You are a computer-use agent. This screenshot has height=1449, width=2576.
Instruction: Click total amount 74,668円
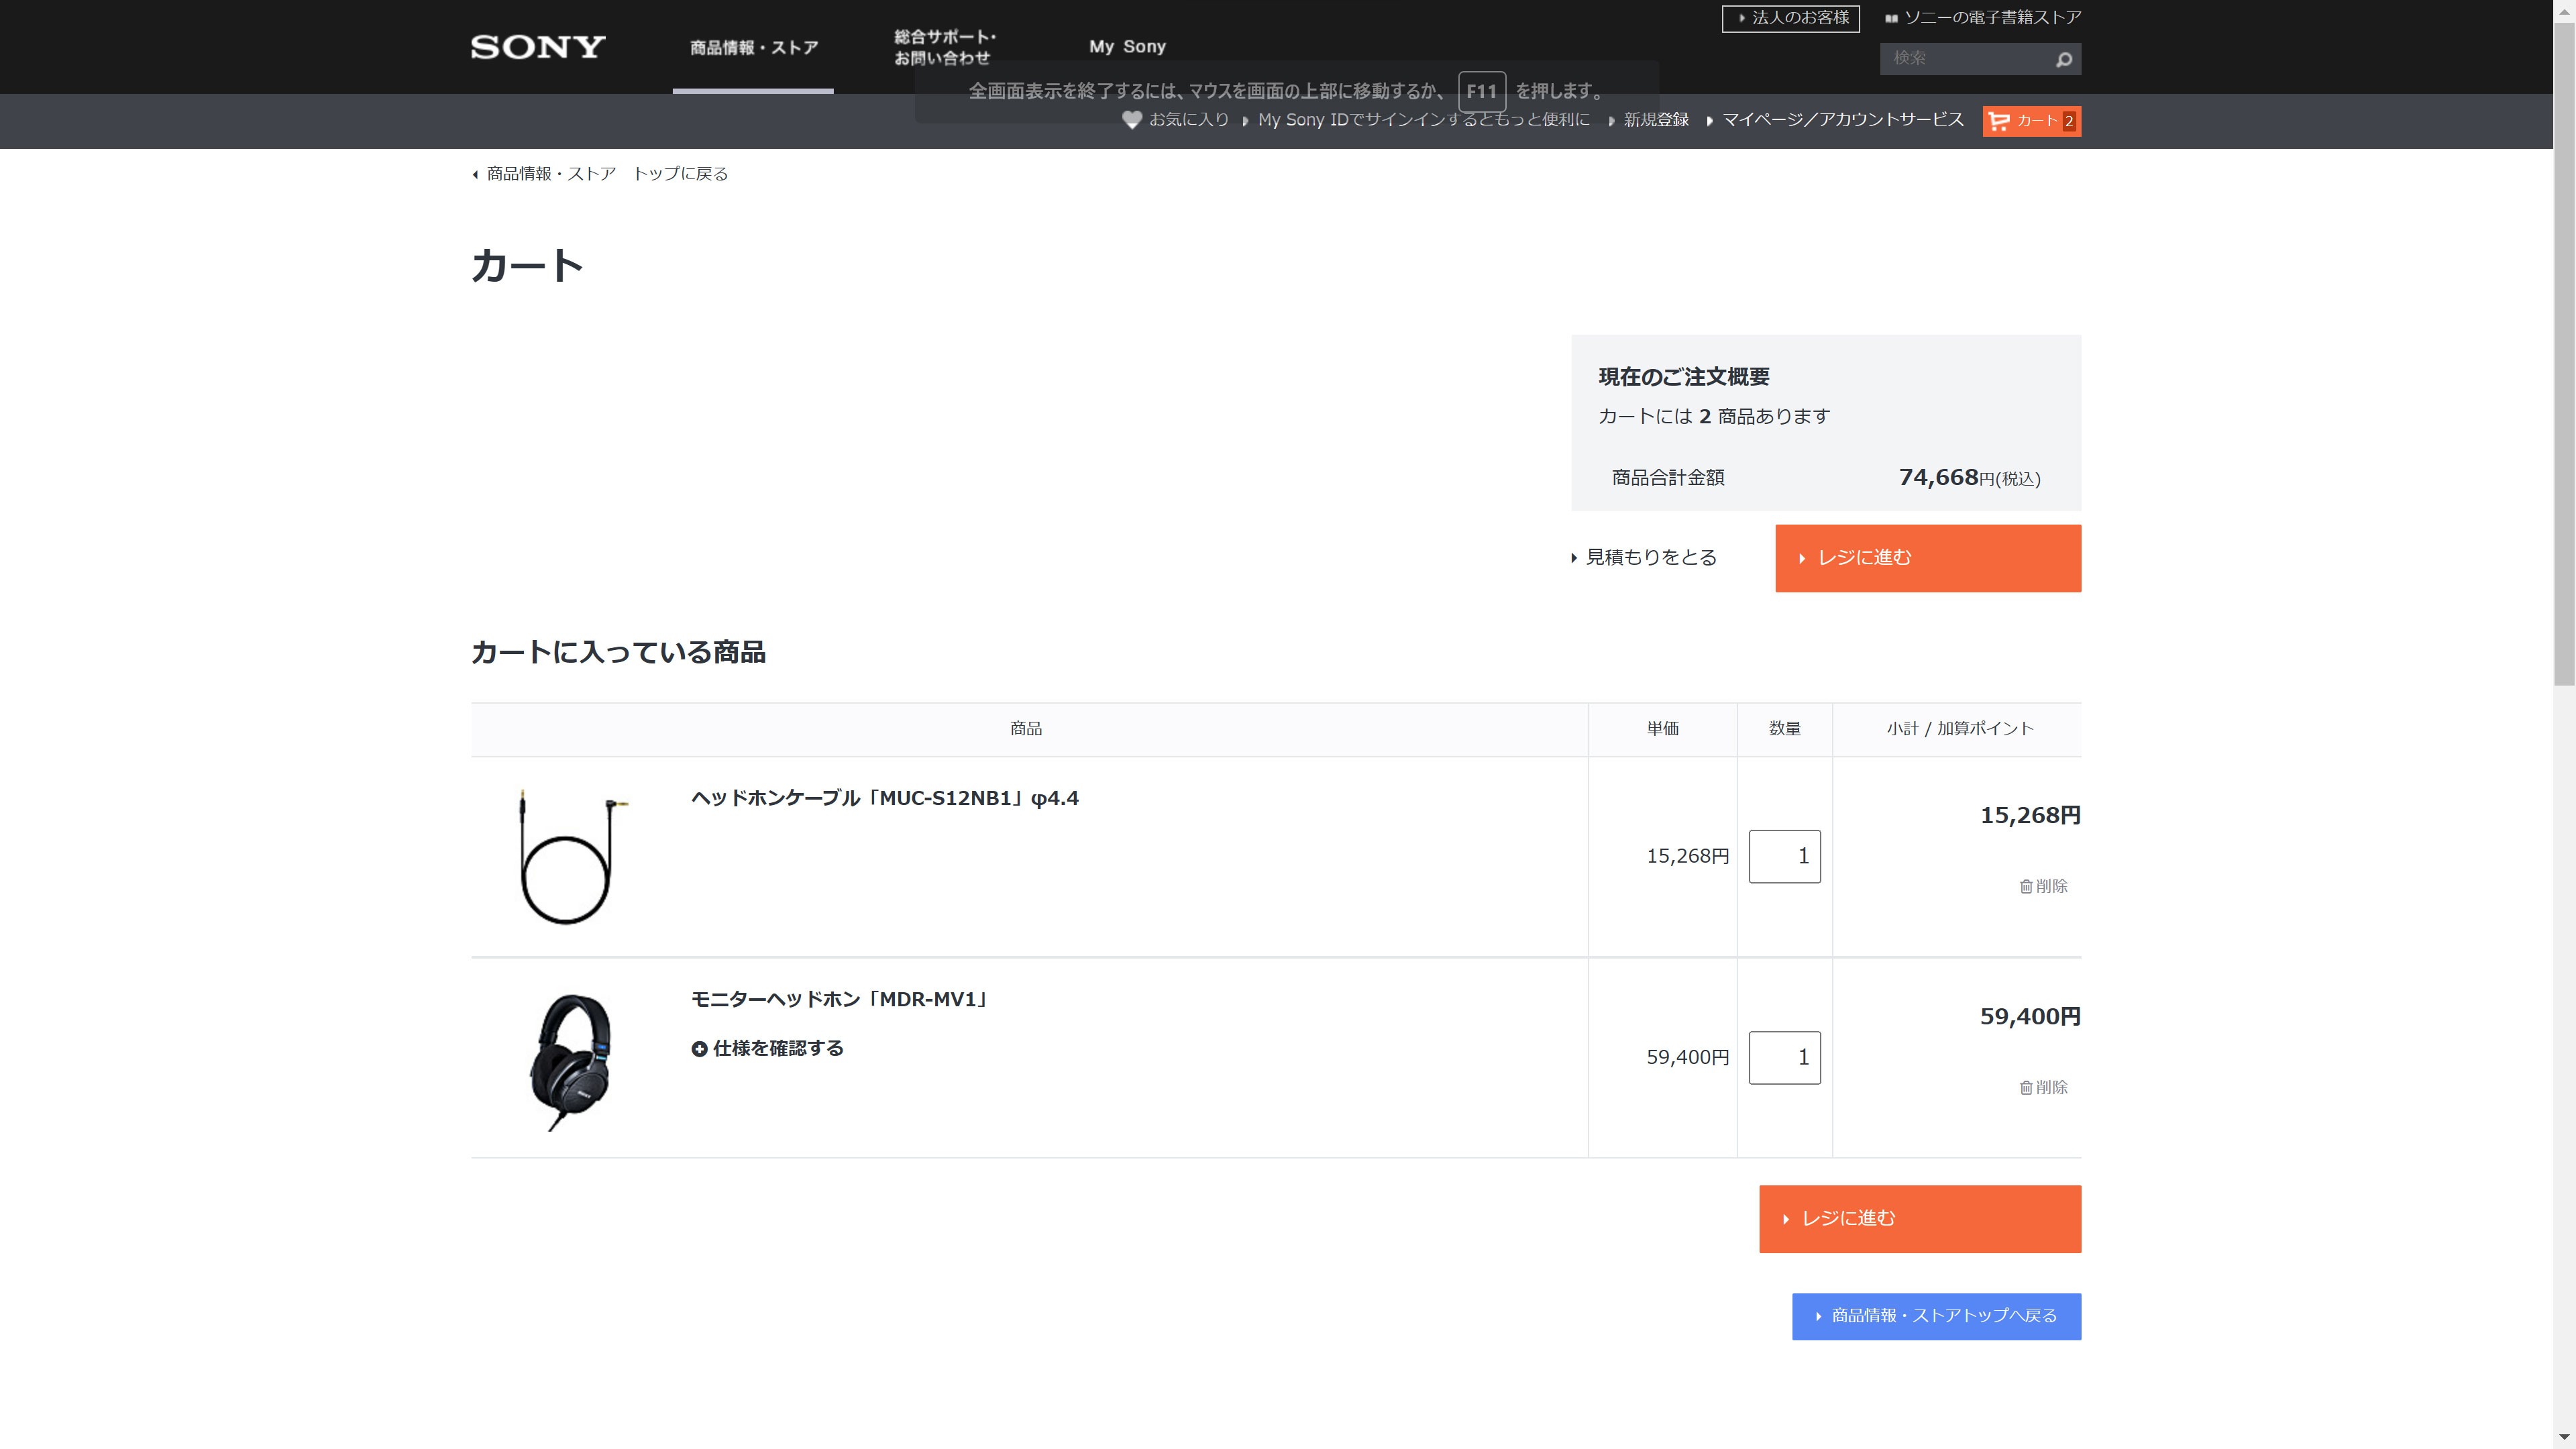[1969, 478]
